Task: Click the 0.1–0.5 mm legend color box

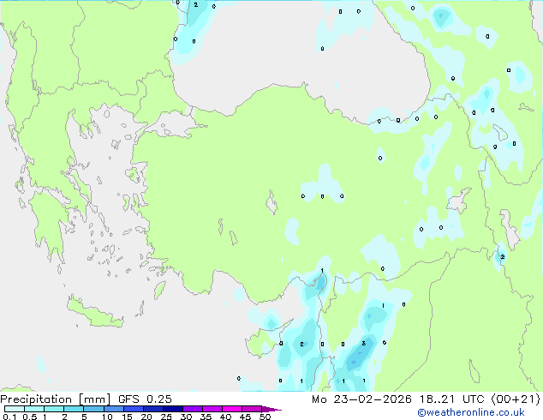Action: coord(15,409)
